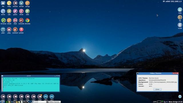183x103 pixels.
Task: Click the mounted sda8 drive icon
Action: click(x=39, y=97)
